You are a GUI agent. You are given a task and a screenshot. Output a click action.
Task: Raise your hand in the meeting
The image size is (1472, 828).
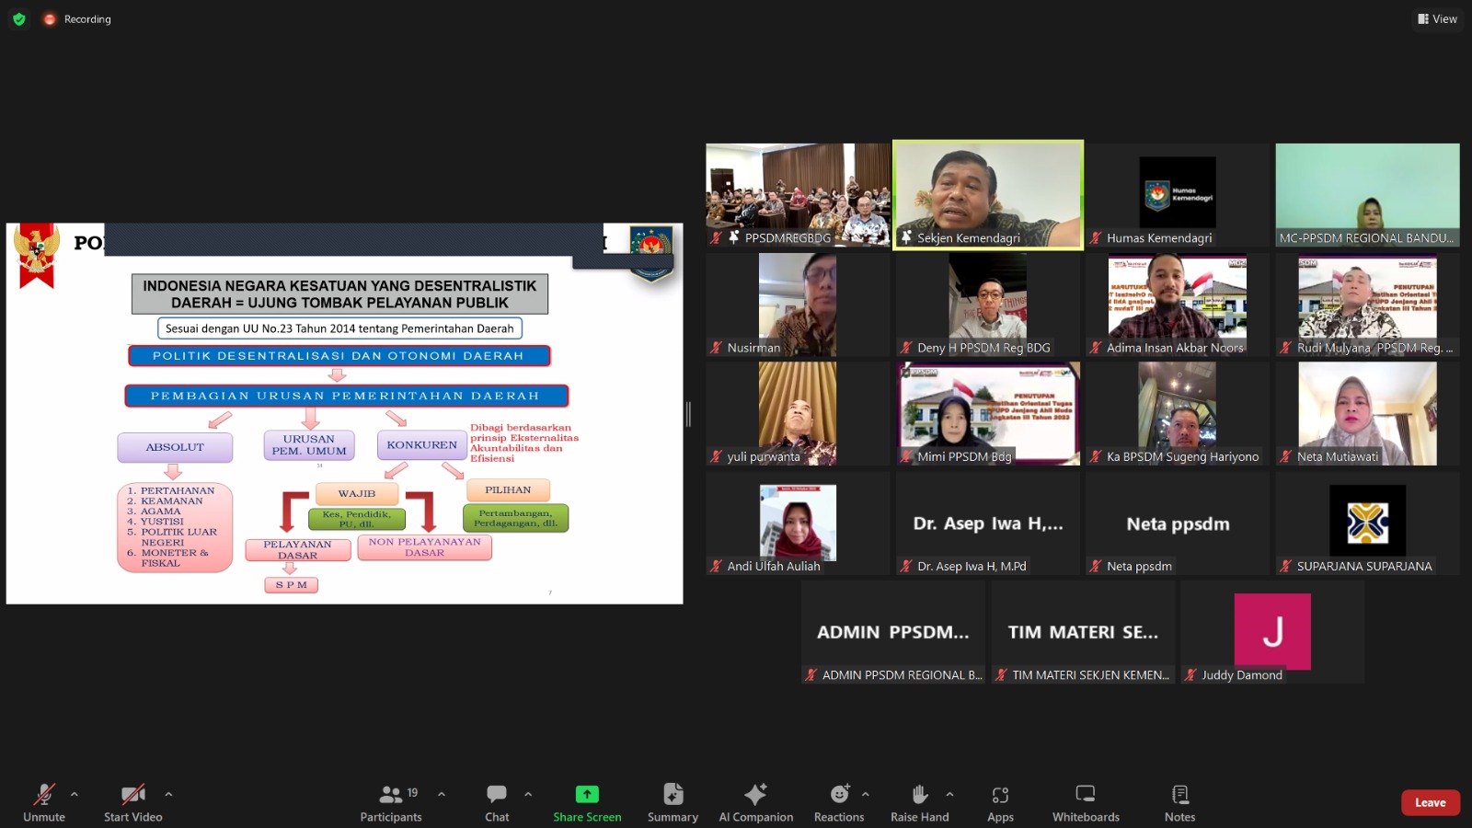click(919, 801)
